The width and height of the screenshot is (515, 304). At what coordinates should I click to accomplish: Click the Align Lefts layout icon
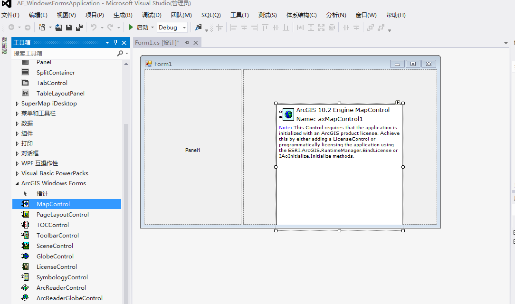pyautogui.click(x=234, y=28)
